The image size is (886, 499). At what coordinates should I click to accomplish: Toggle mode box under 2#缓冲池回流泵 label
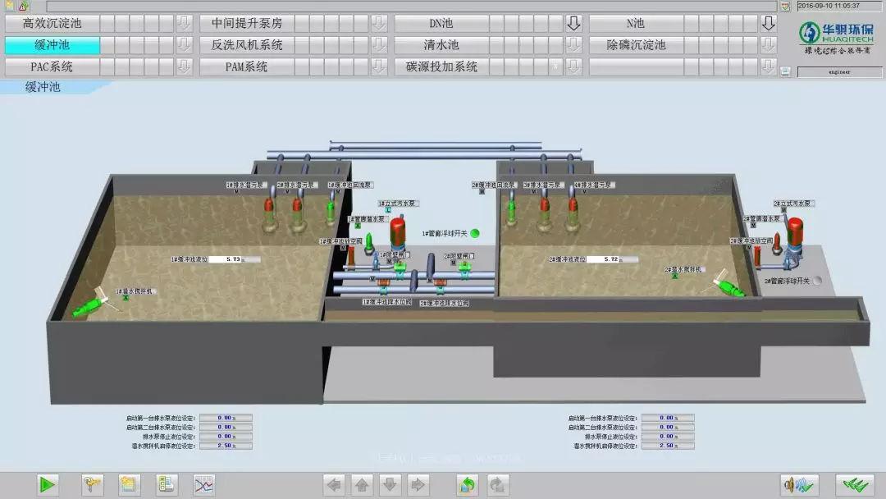point(482,191)
